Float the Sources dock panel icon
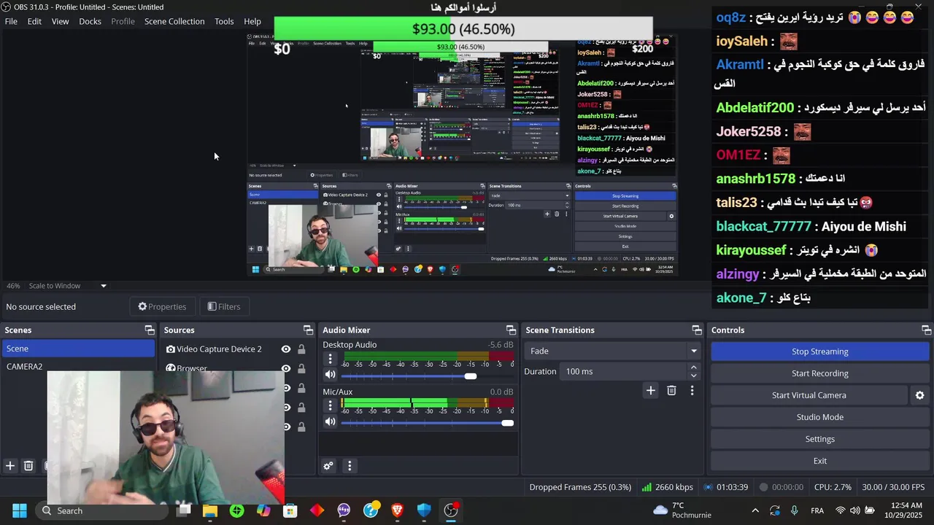Image resolution: width=934 pixels, height=525 pixels. tap(308, 330)
